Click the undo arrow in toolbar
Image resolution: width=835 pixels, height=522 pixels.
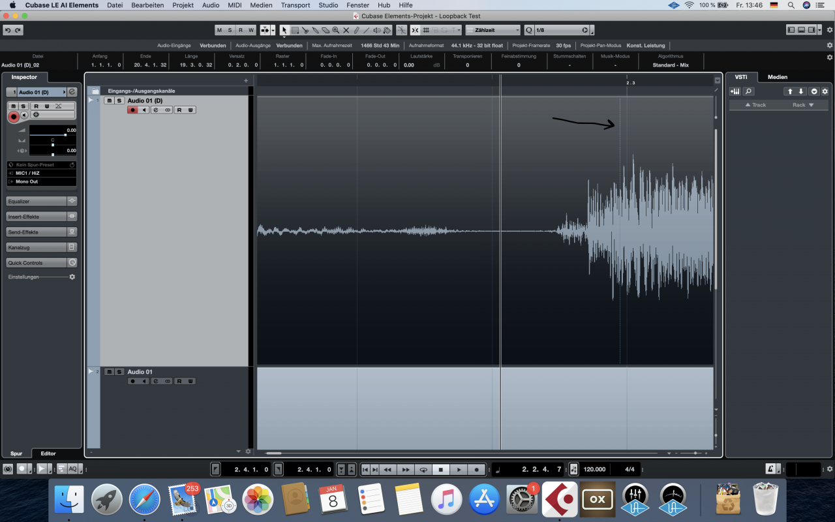8,30
